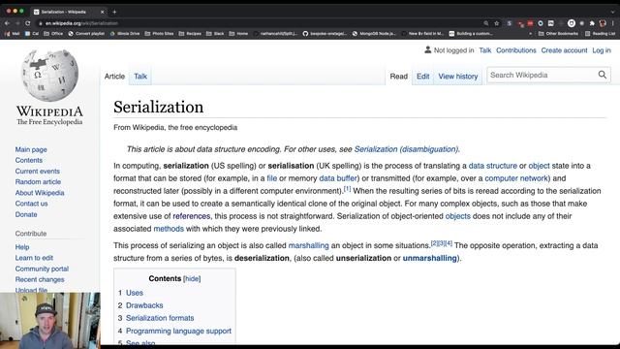Open the Reading List
620x349 pixels.
(601, 34)
